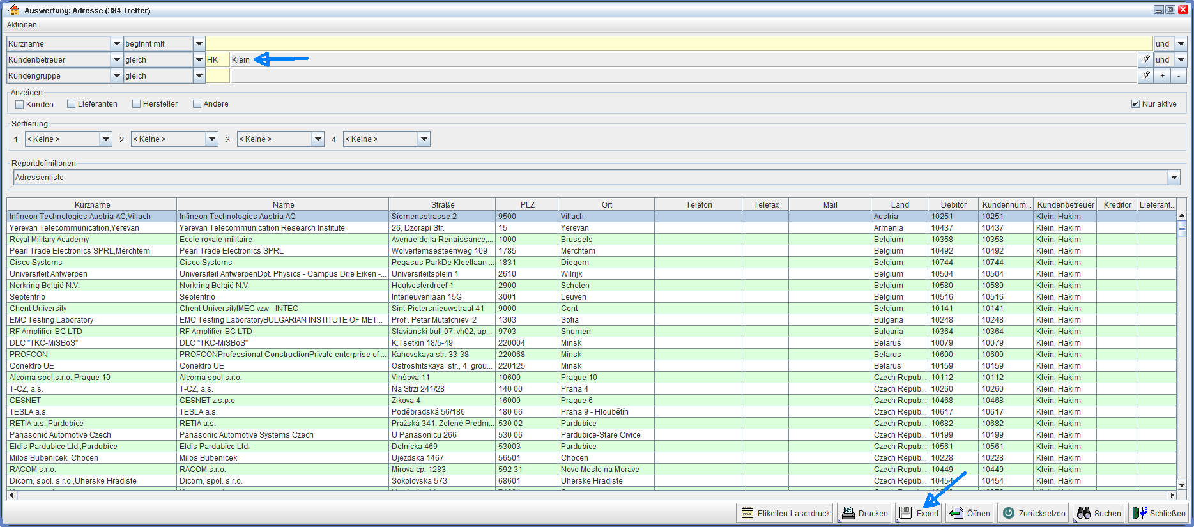The image size is (1194, 527).
Task: Open the 'beginnt mit' operator dropdown
Action: (x=199, y=44)
